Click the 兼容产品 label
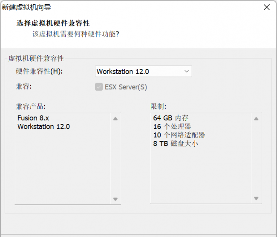Image resolution: width=277 pixels, height=237 pixels. point(31,106)
